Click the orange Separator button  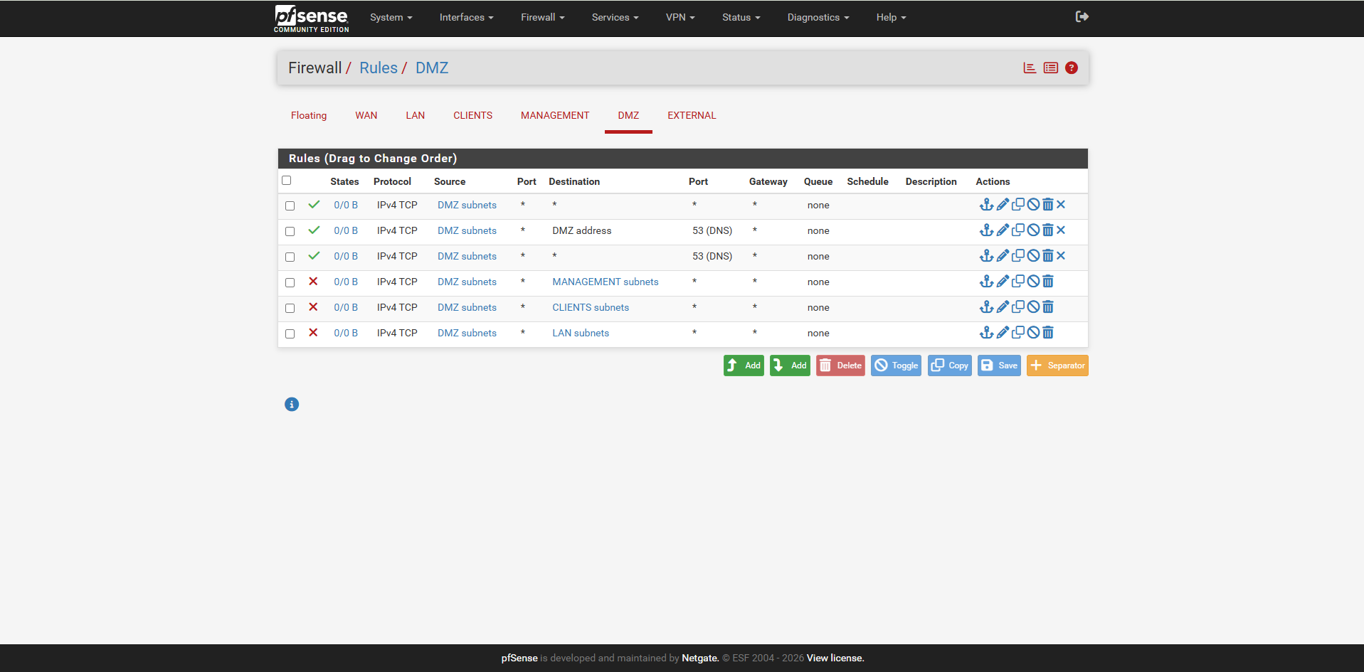(x=1057, y=366)
